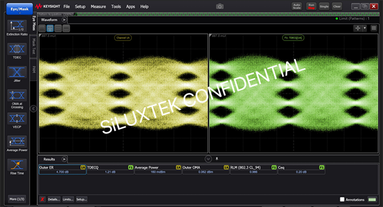Toggle the Annotations checkbox
The image size is (383, 207).
click(342, 200)
